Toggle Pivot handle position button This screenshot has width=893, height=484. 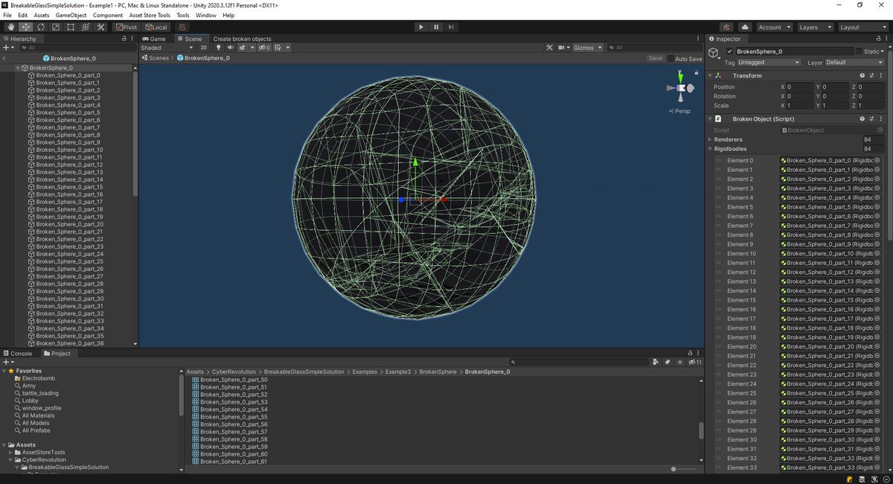coord(125,27)
